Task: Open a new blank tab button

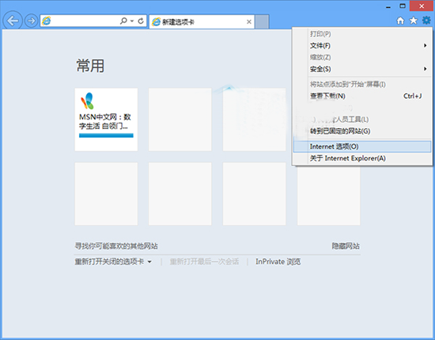Action: coord(262,21)
